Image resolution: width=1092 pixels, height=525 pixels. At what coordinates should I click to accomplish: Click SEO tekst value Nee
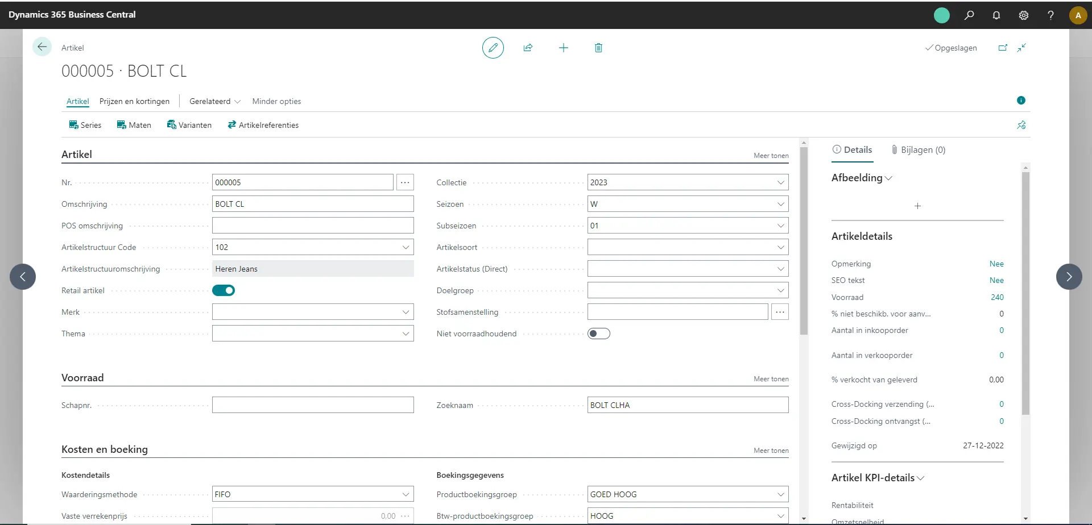tap(996, 280)
